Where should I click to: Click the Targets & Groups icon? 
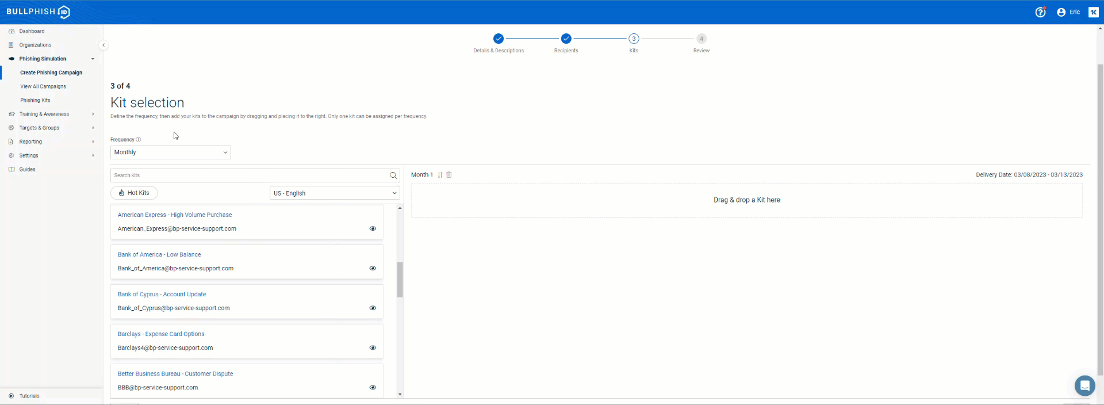click(11, 128)
